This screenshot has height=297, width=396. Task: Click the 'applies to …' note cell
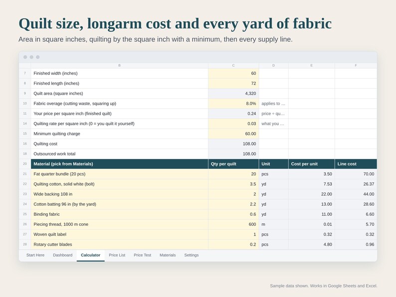pyautogui.click(x=273, y=104)
